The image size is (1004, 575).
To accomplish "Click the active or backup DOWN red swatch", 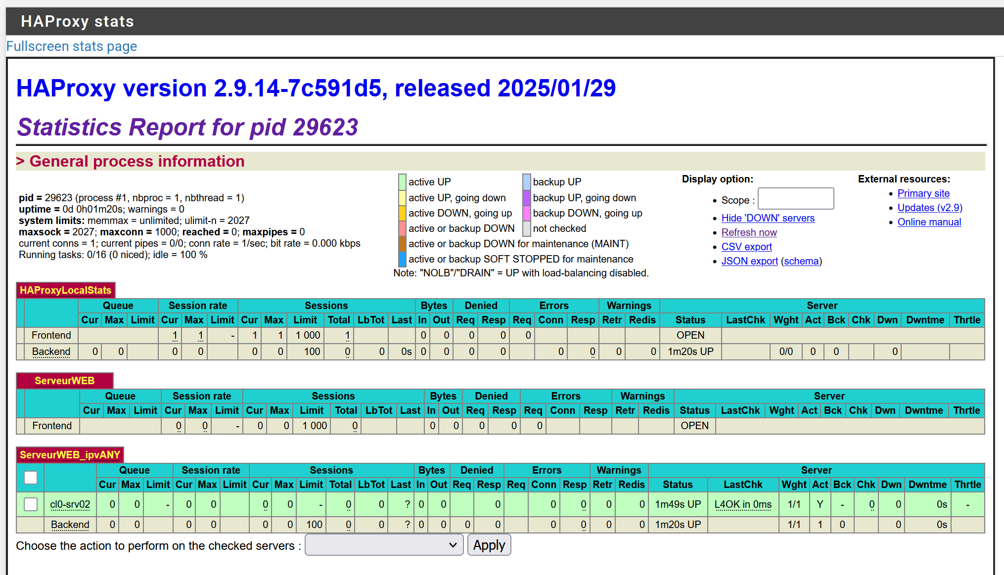I will pyautogui.click(x=402, y=228).
